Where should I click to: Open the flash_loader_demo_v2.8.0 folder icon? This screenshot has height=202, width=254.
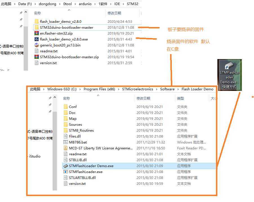coord(37,21)
